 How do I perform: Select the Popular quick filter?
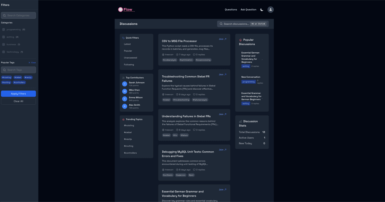click(128, 51)
